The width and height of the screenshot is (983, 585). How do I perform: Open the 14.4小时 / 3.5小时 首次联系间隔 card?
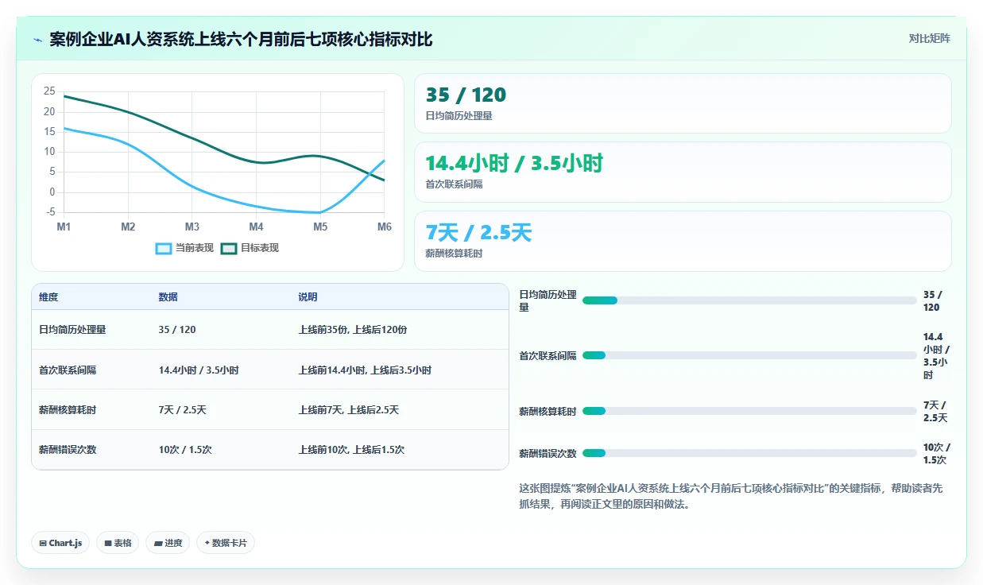(683, 172)
